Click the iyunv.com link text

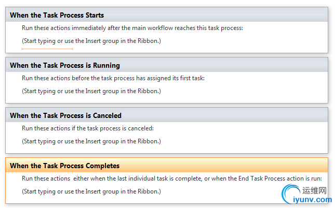312,200
